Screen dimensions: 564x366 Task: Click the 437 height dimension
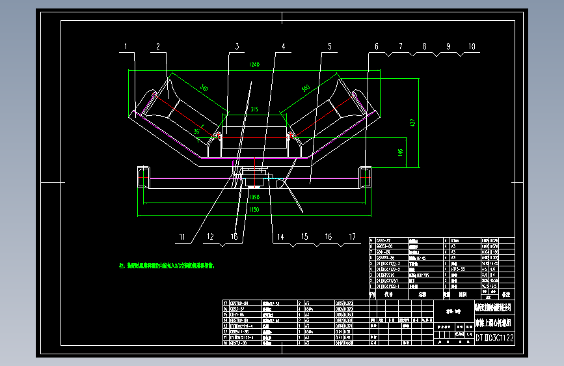pos(412,122)
